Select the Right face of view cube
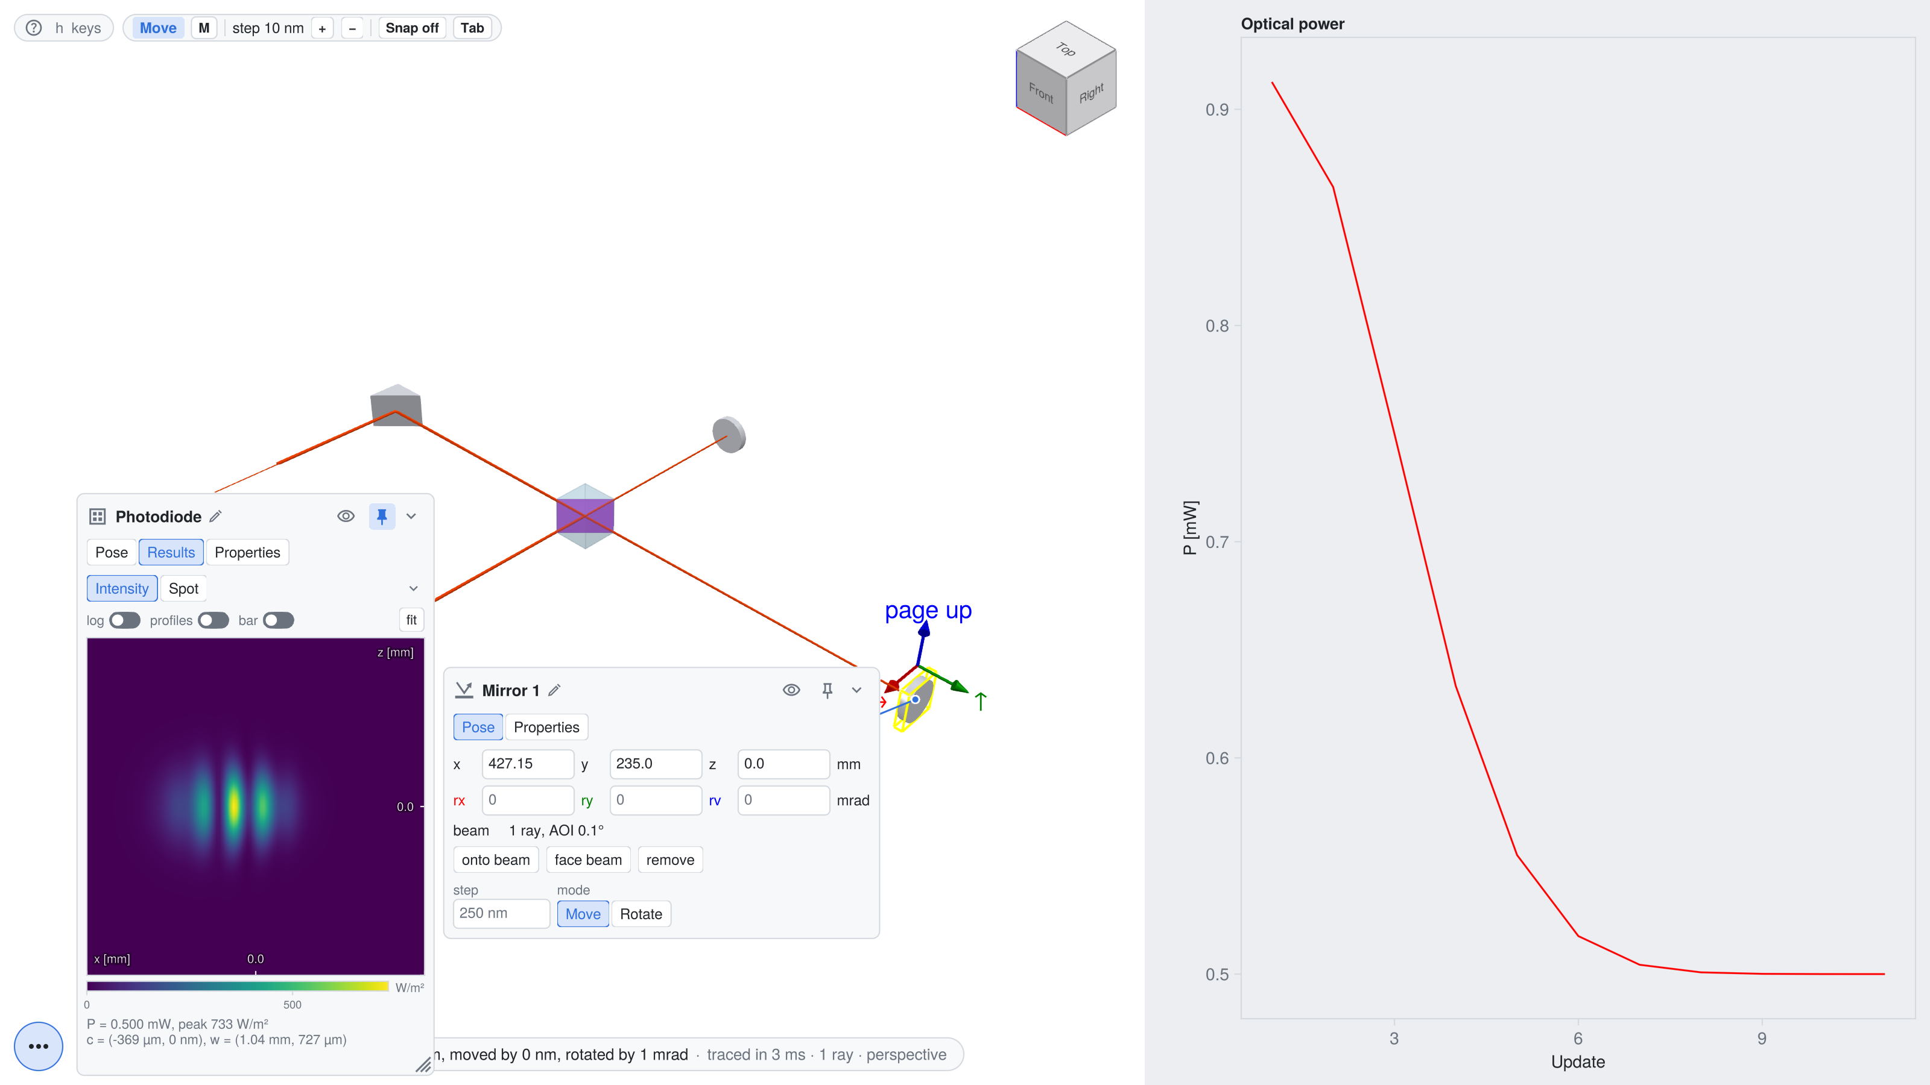 click(1092, 93)
